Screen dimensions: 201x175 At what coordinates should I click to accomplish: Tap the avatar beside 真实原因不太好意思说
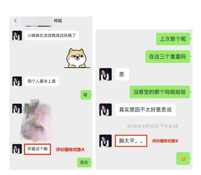(105, 110)
